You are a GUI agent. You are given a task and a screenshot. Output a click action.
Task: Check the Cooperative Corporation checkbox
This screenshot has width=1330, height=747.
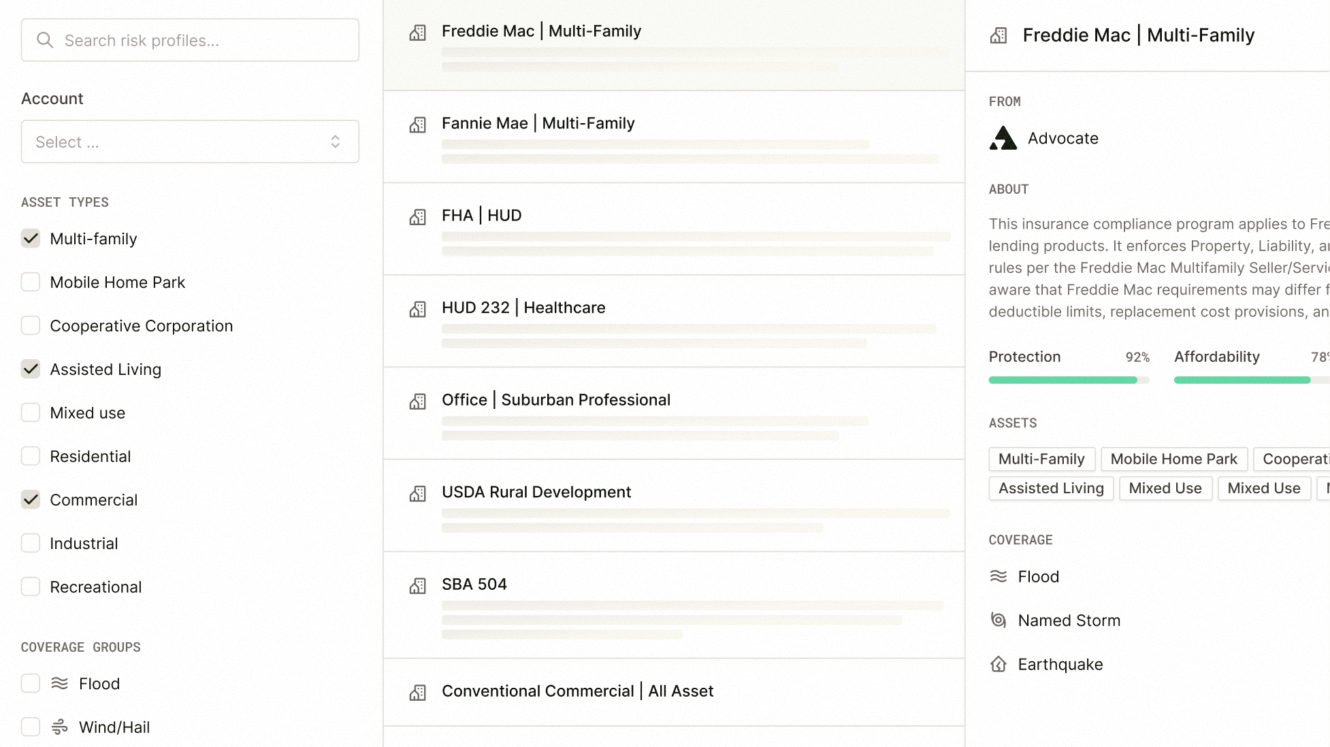pos(31,325)
